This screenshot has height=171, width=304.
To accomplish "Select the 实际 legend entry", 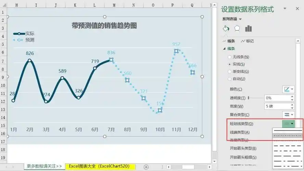I will [24, 34].
